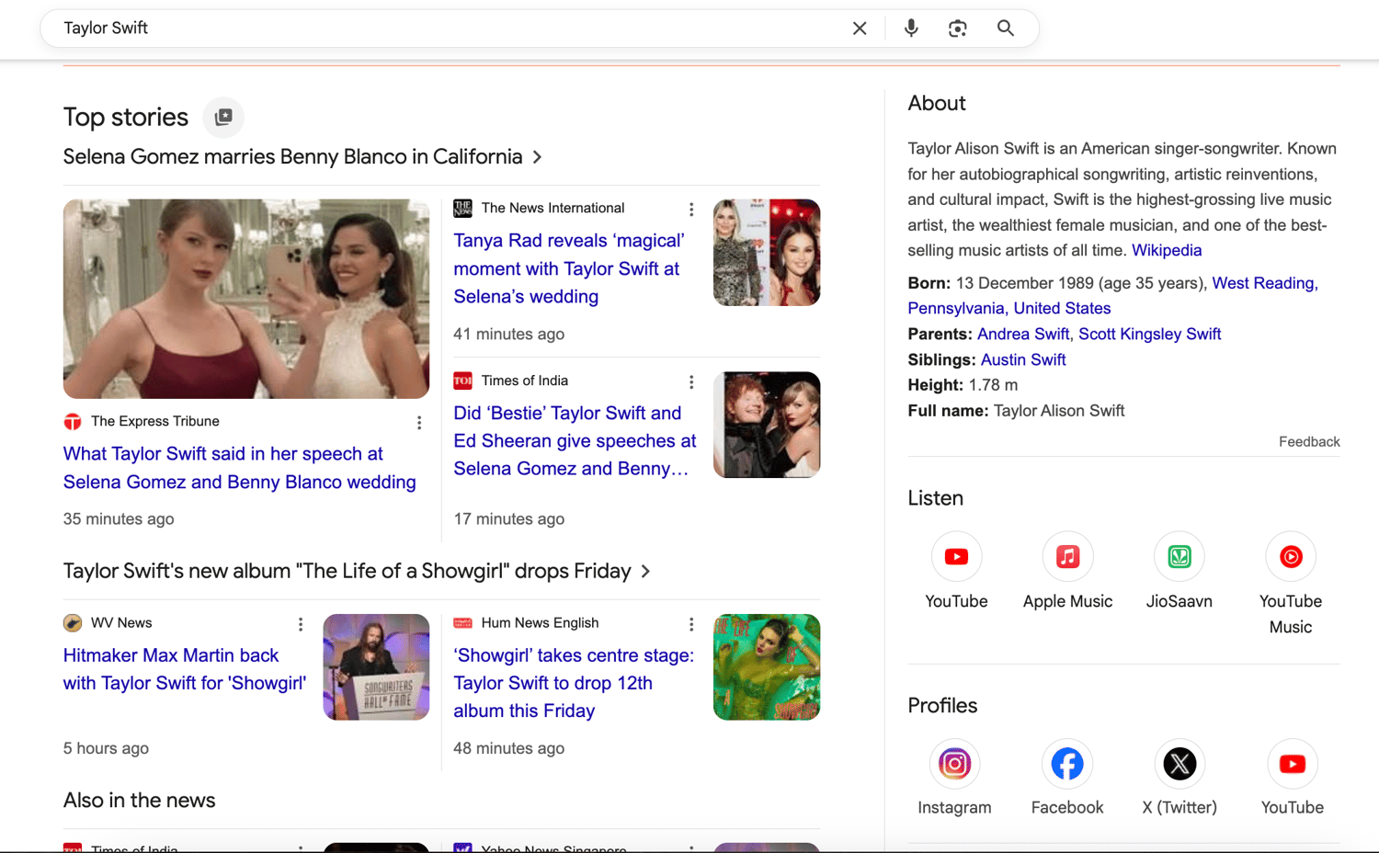This screenshot has width=1379, height=853.
Task: Click the Ed Sheeran story thumbnail
Action: point(767,425)
